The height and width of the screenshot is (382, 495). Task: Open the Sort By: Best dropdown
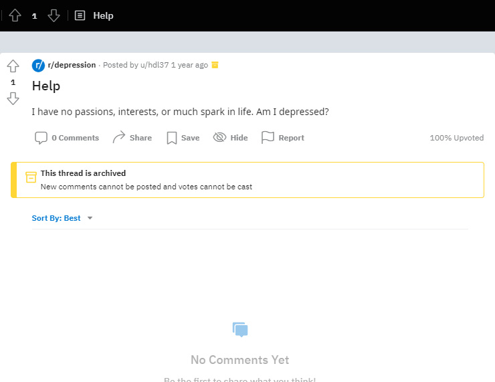pyautogui.click(x=62, y=218)
